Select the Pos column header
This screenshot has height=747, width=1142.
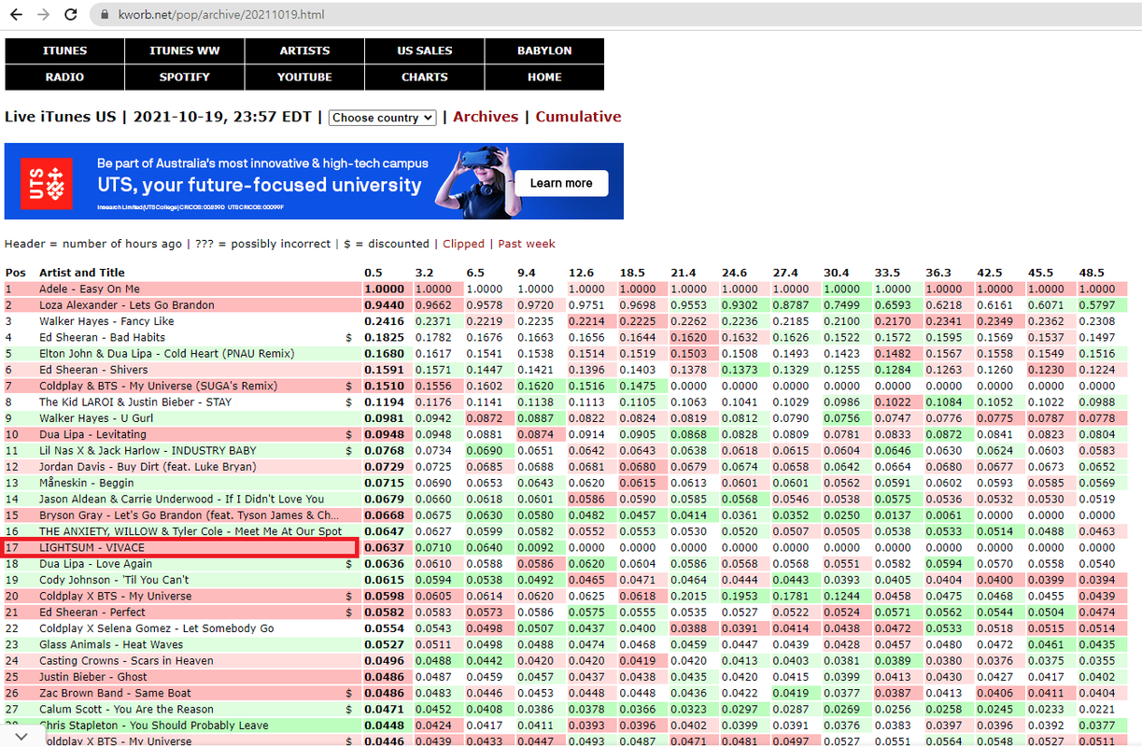coord(16,273)
